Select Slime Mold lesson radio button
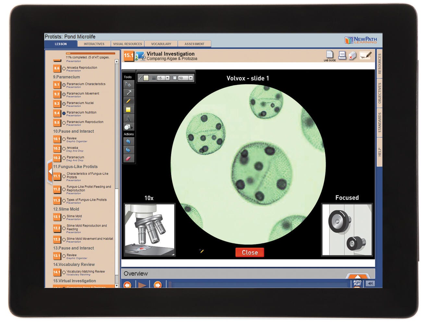 click(x=64, y=217)
